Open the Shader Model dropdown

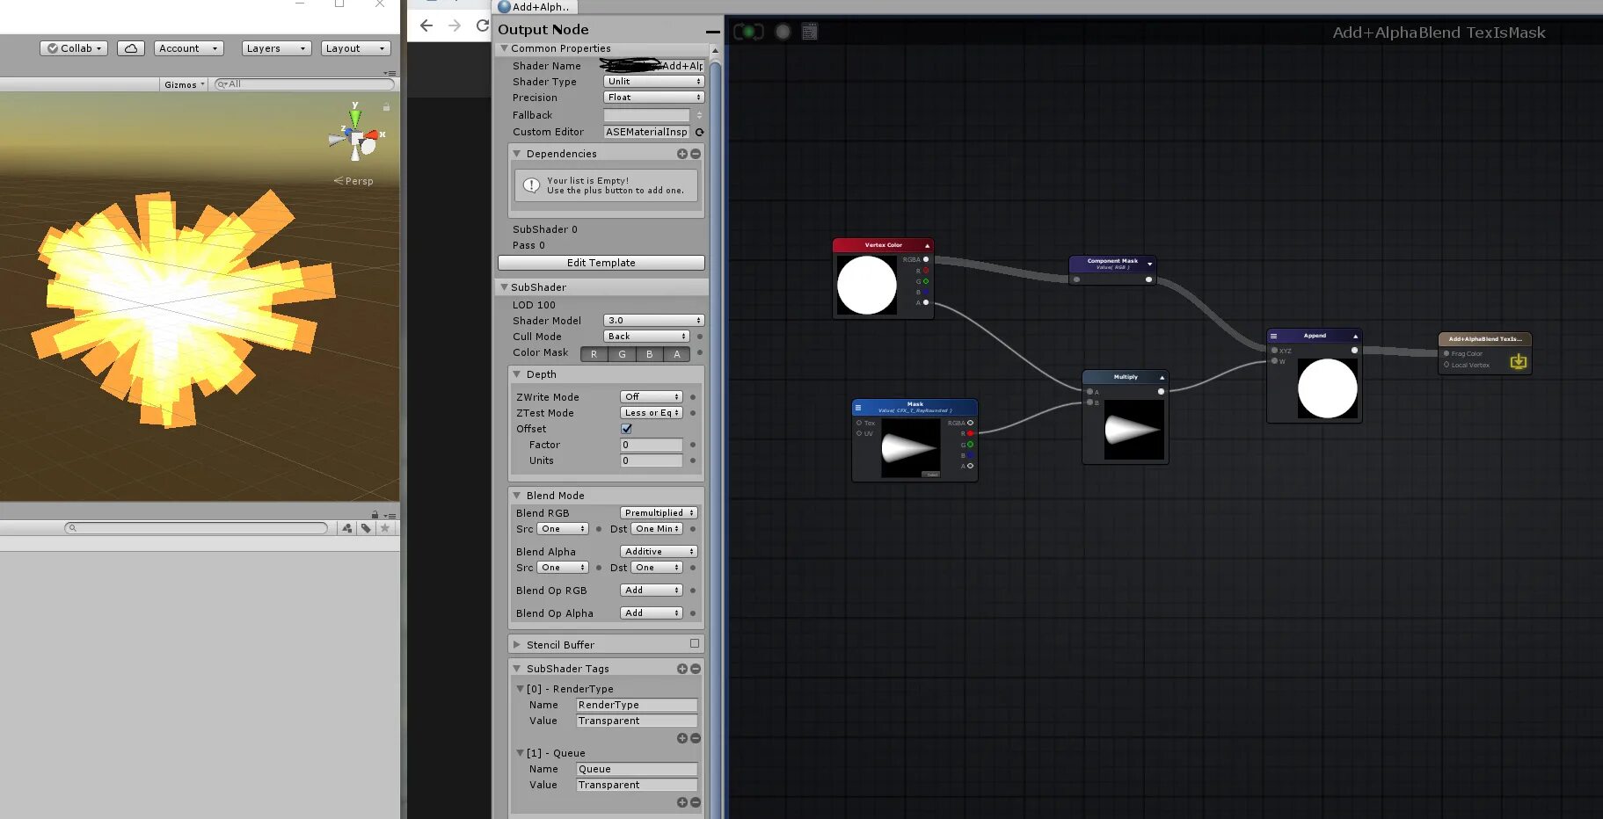click(653, 321)
